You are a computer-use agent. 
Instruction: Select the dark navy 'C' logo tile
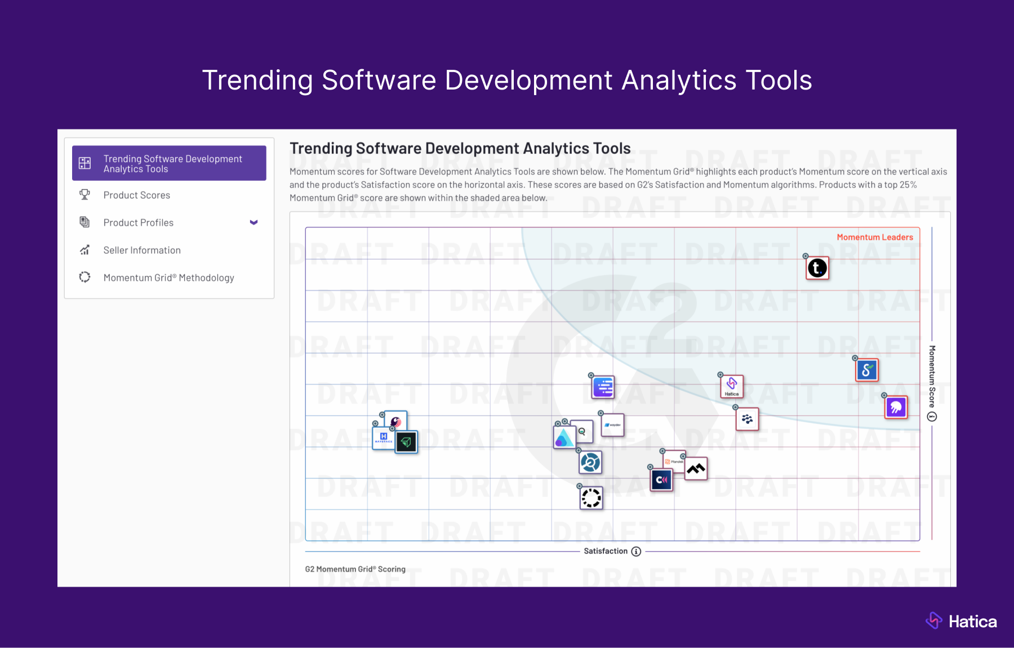pyautogui.click(x=662, y=480)
